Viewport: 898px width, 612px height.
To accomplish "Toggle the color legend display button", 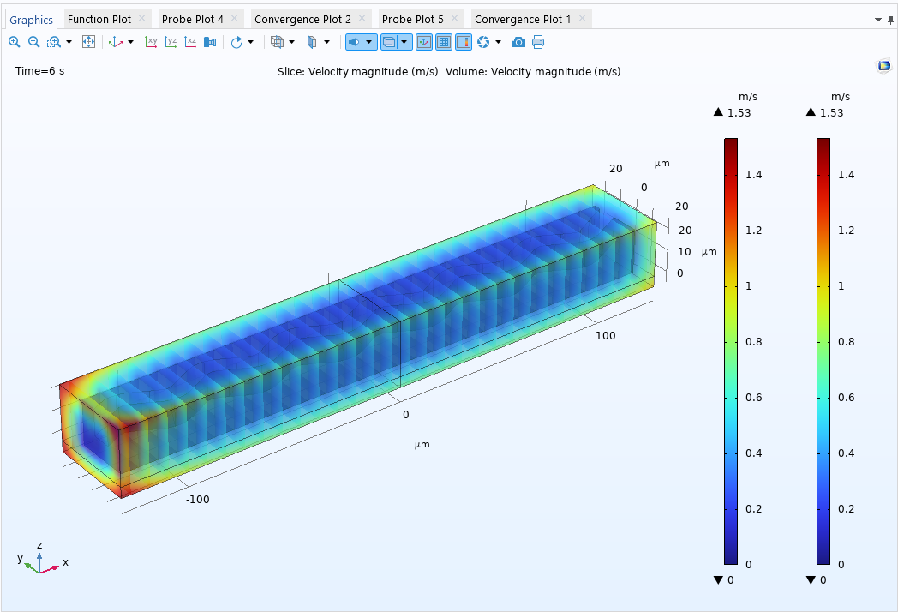I will point(464,42).
